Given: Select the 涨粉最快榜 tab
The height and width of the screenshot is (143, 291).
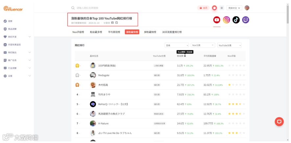Looking at the screenshot, I should (x=132, y=32).
